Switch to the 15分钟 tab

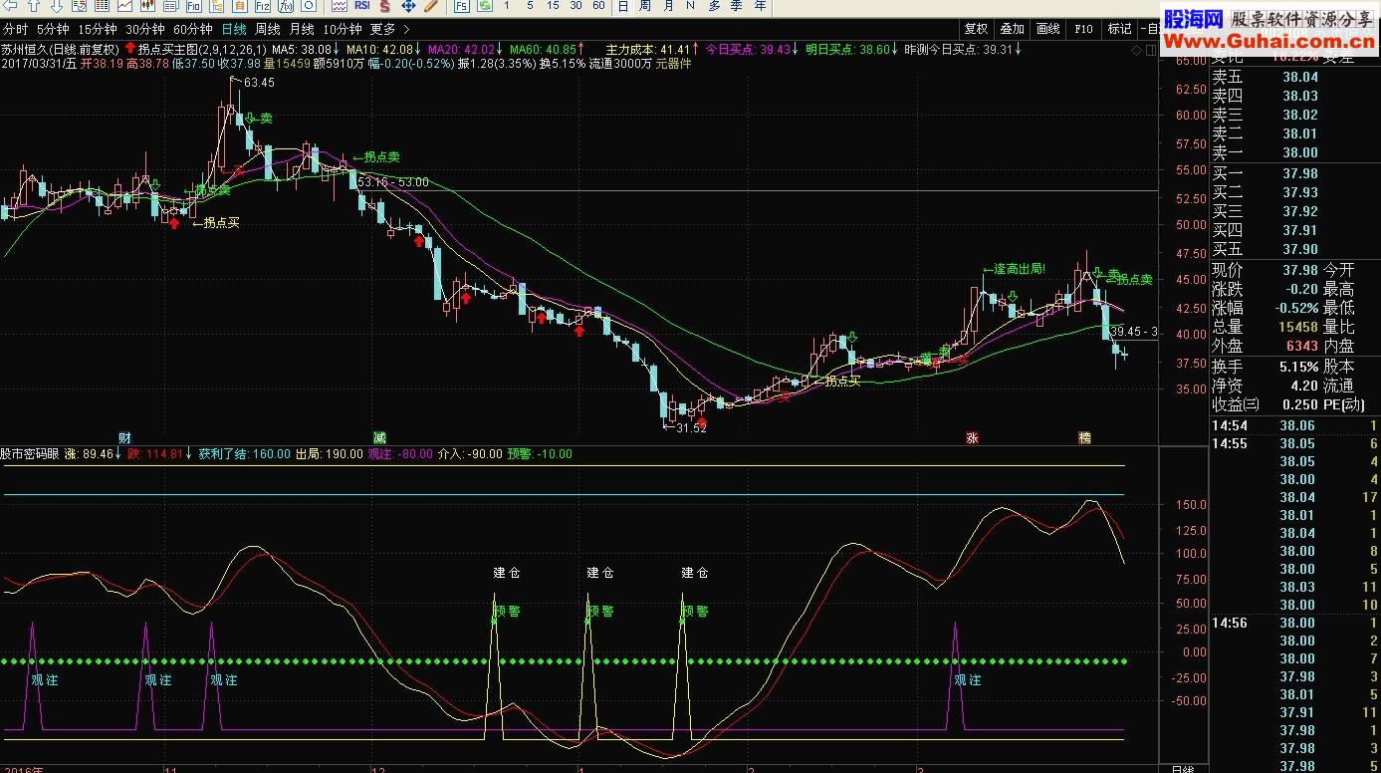point(98,29)
